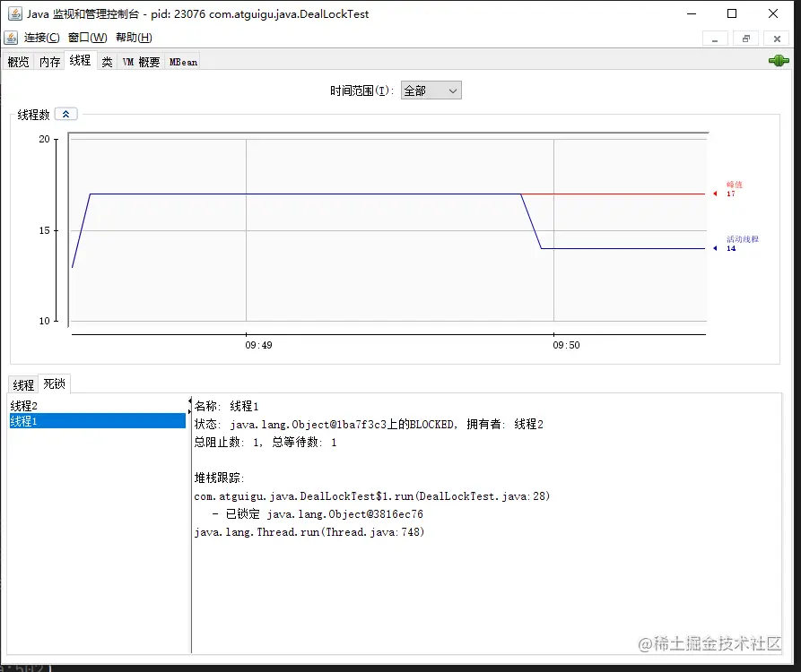
Task: Maximize the Java console window
Action: (732, 13)
